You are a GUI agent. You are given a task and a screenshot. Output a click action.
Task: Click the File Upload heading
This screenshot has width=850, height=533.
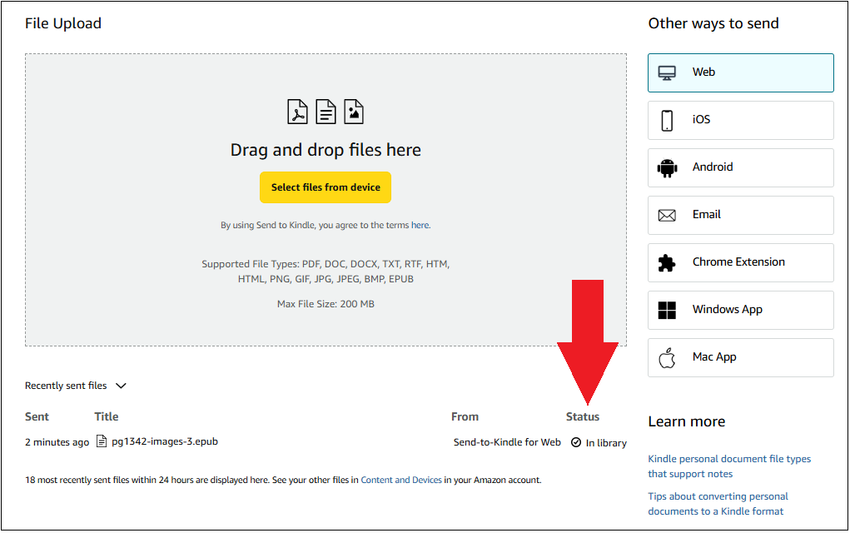(x=63, y=23)
